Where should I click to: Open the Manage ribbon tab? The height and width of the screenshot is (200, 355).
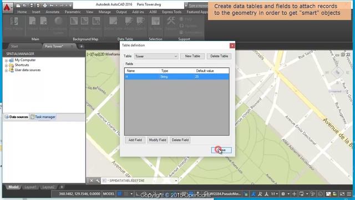(105, 12)
